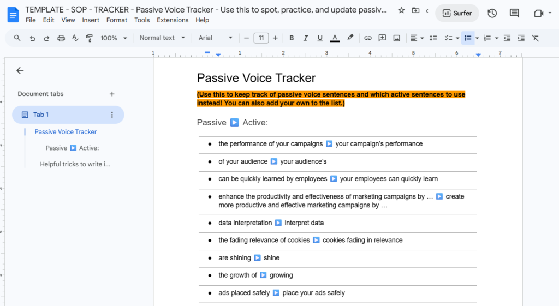The height and width of the screenshot is (306, 559).
Task: Open the Surfer extension button
Action: pyautogui.click(x=457, y=13)
